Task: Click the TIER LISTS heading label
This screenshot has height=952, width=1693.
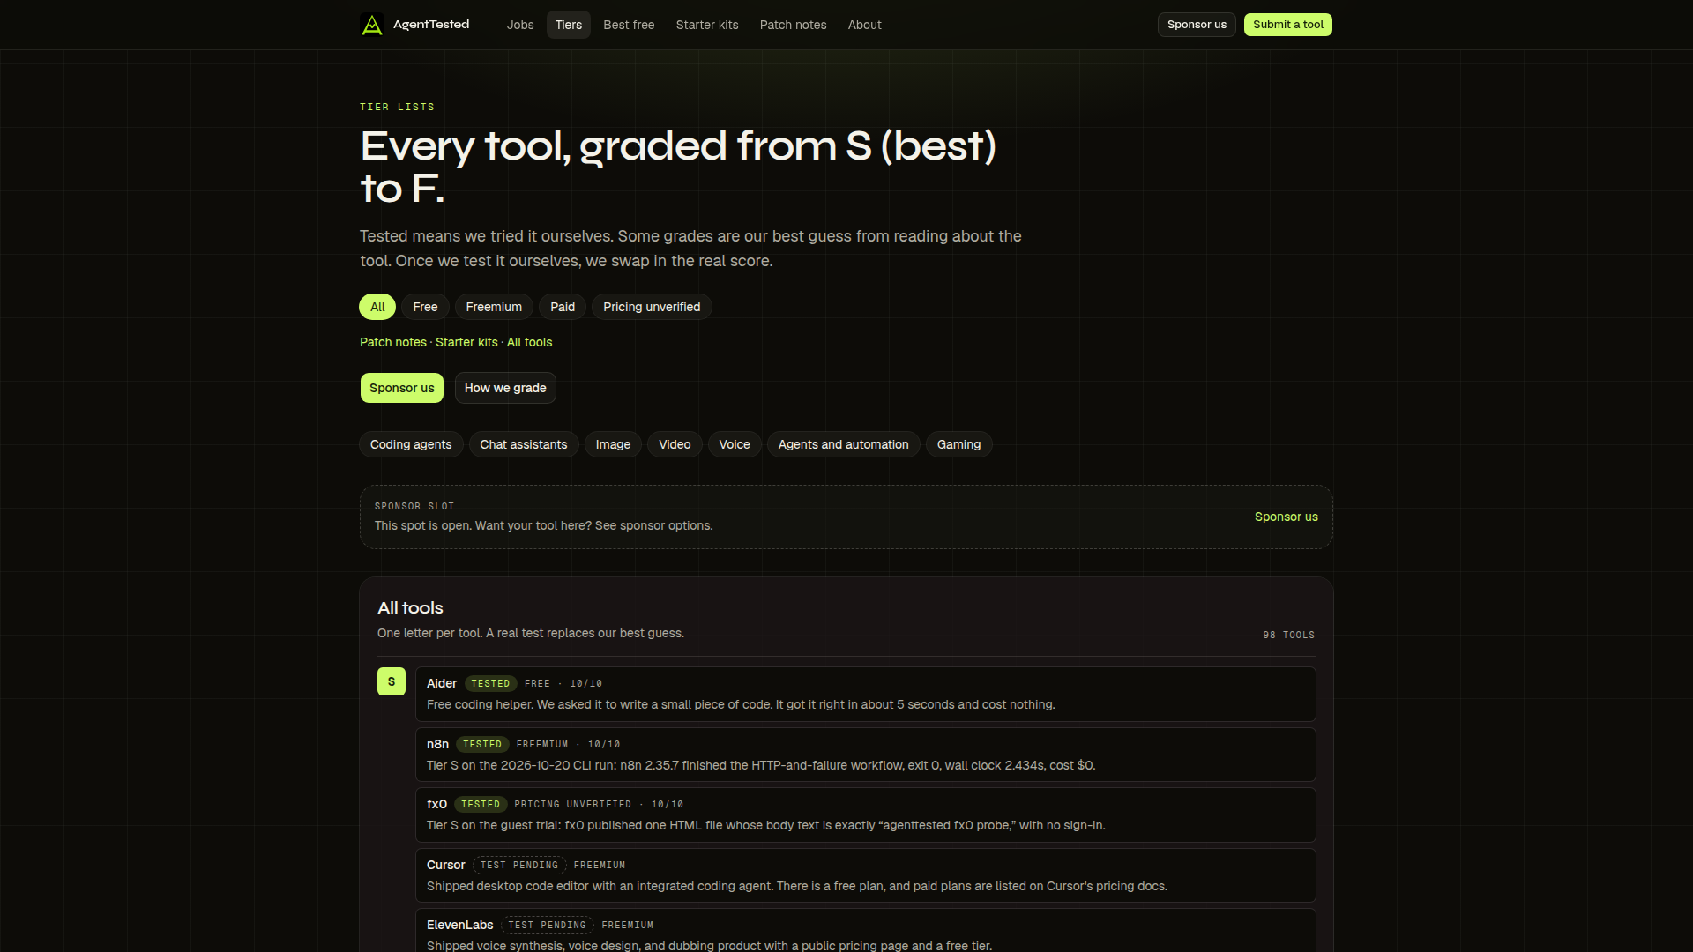Action: [x=397, y=107]
